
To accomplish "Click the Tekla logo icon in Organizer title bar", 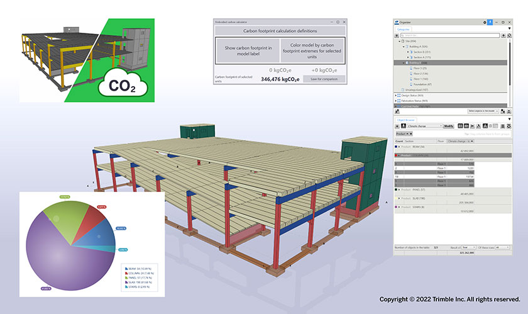I will [397, 22].
